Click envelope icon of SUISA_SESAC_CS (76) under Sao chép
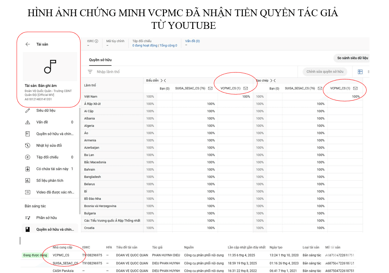 (x=320, y=88)
